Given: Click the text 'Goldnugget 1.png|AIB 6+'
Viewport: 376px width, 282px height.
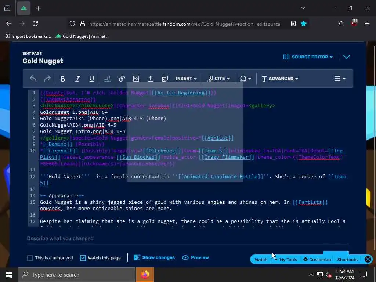Looking at the screenshot, I should 74,112.
